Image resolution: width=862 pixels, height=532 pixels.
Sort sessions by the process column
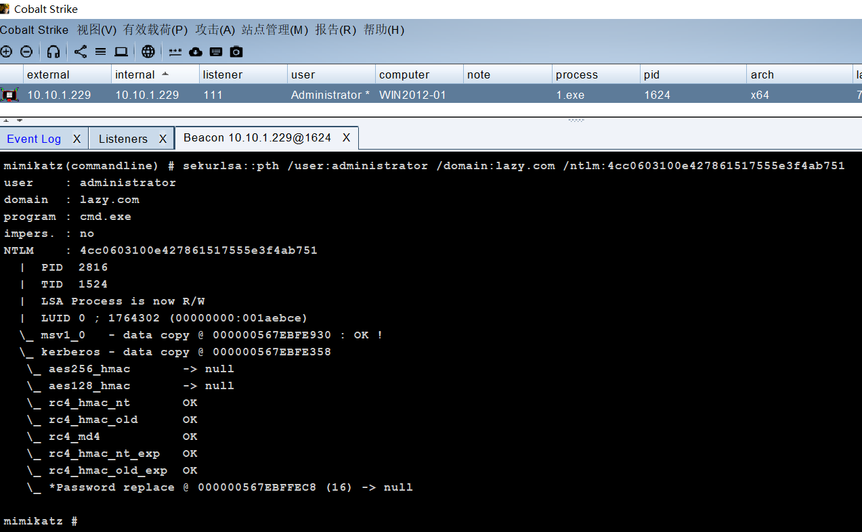click(x=596, y=74)
